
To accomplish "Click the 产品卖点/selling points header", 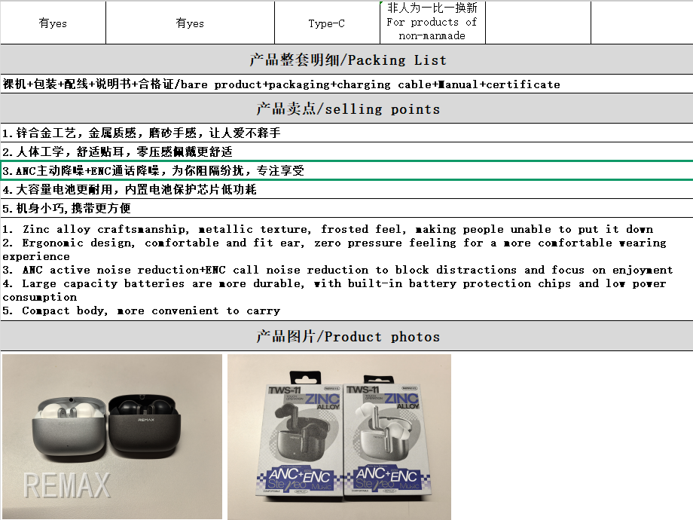I will point(346,109).
